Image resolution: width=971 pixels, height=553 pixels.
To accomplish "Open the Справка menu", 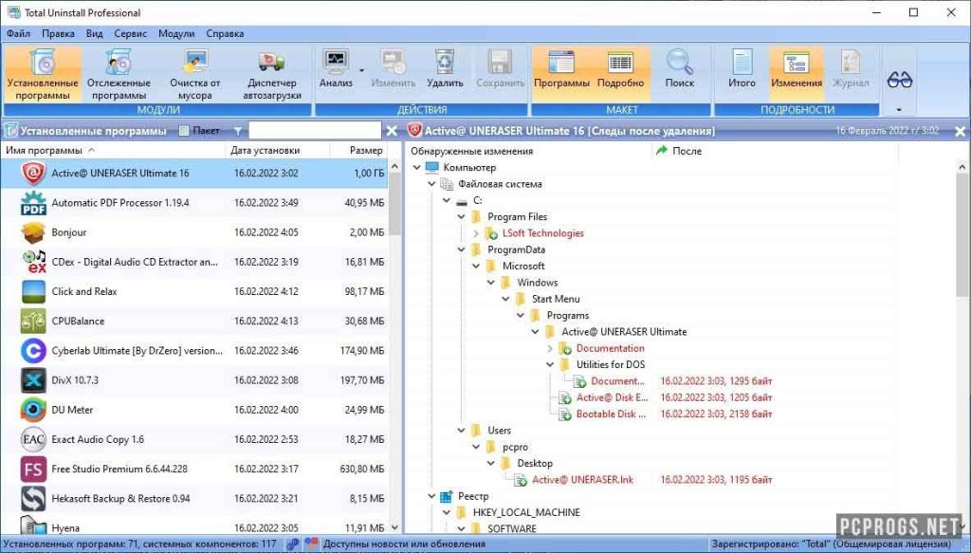I will pyautogui.click(x=225, y=33).
